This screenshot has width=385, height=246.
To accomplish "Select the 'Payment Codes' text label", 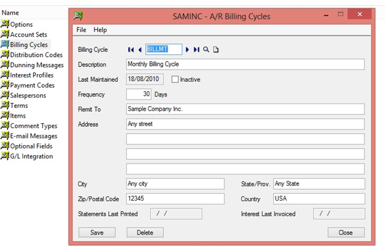I will click(x=32, y=86).
